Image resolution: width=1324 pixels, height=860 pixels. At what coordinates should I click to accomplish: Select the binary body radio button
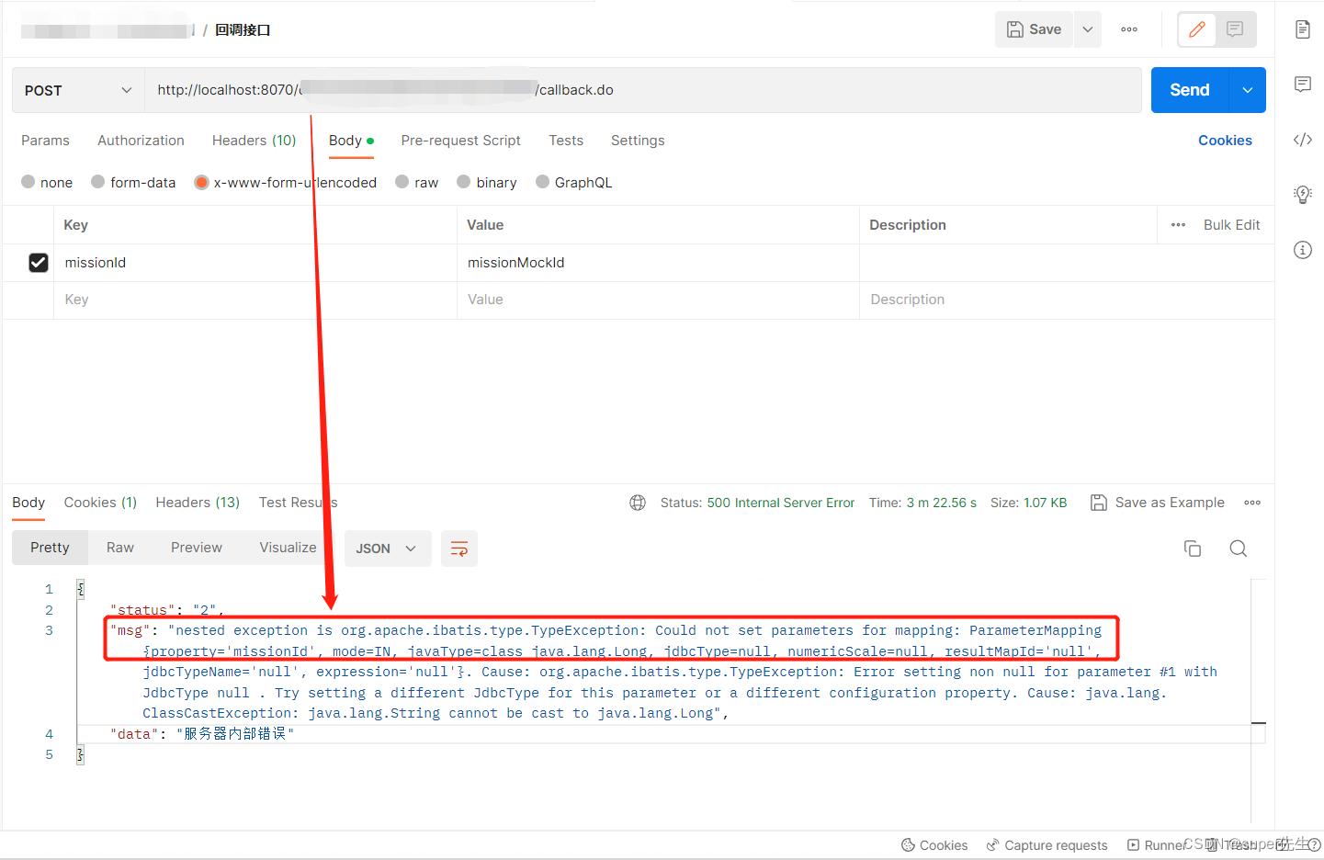click(464, 182)
